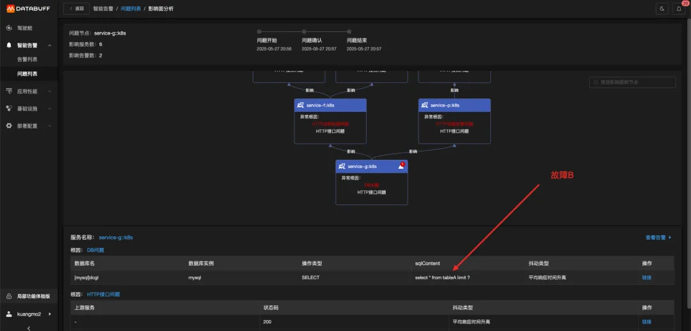Collapse the sidebar with bottom chevron
The height and width of the screenshot is (331, 691).
coord(29,328)
